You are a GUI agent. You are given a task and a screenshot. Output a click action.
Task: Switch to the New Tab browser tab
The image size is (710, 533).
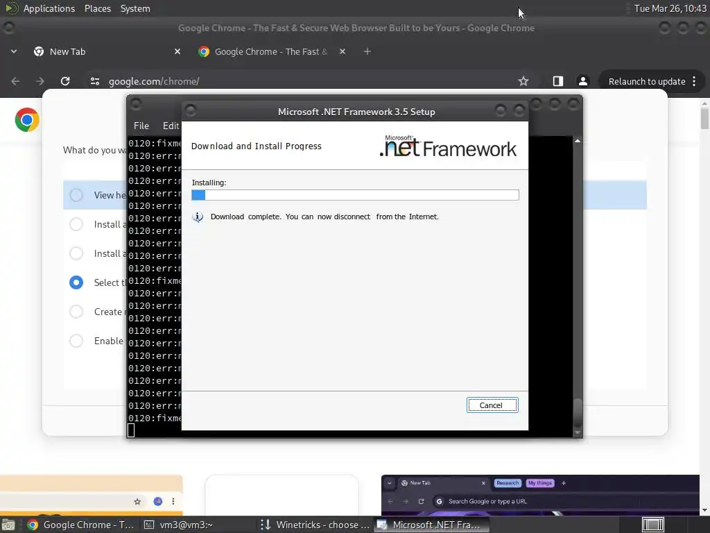104,51
